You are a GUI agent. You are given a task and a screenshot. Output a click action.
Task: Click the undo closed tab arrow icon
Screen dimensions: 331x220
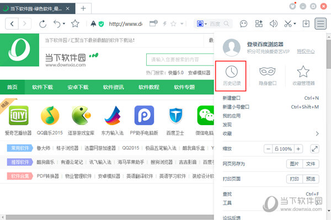click(x=57, y=24)
